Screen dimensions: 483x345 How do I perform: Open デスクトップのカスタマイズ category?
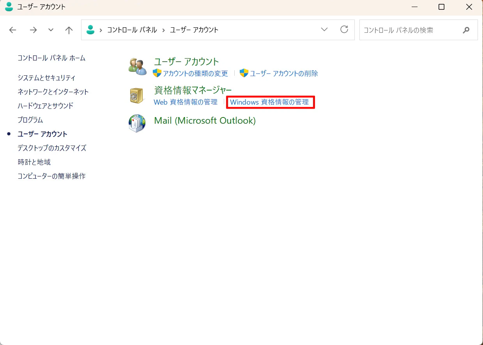pos(52,148)
